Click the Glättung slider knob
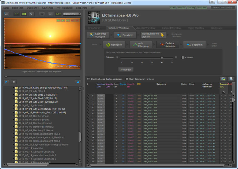This screenshot has width=238, height=169. click(162, 58)
